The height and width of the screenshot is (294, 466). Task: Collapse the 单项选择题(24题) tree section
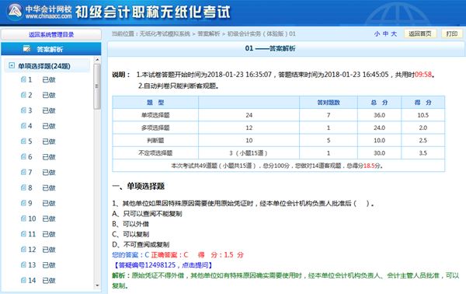tap(12, 65)
